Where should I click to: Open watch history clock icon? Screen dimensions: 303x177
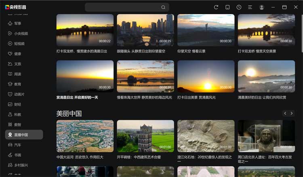(239, 7)
